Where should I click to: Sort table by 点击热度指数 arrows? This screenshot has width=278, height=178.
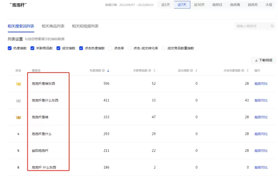pyautogui.click(x=248, y=70)
